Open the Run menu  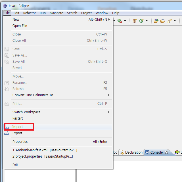tap(43, 13)
